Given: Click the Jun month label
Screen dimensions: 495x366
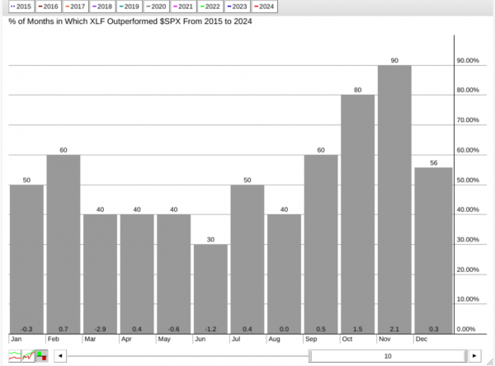Looking at the screenshot, I should [x=200, y=339].
